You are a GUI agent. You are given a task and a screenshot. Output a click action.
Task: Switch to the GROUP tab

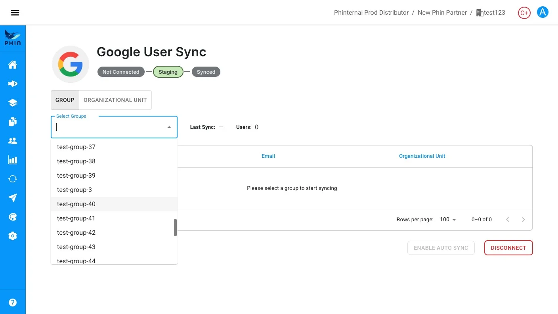(x=65, y=100)
